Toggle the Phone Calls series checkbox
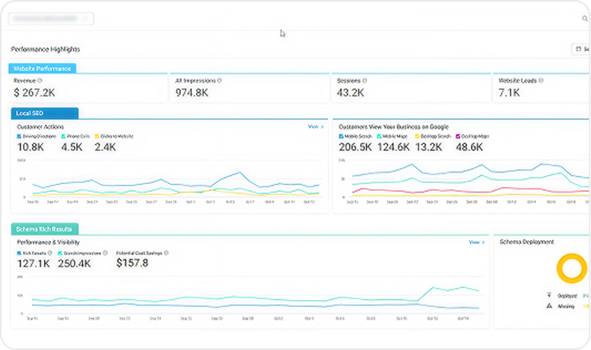Image resolution: width=591 pixels, height=350 pixels. coord(62,137)
